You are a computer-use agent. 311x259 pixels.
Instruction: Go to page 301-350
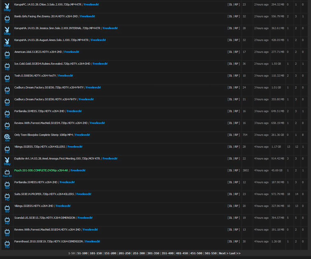click(153, 253)
